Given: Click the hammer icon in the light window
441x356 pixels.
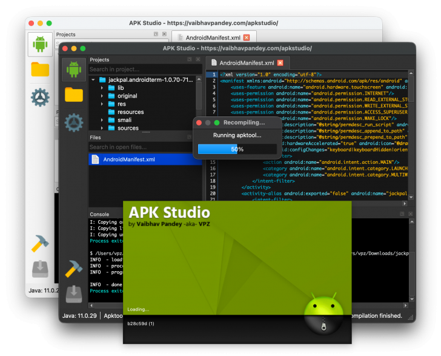Looking at the screenshot, I should (x=40, y=244).
